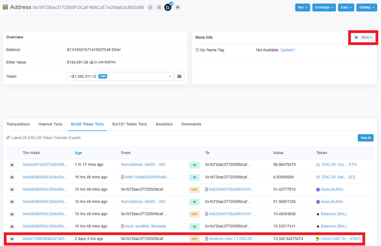This screenshot has width=381, height=246.
Task: Click the eye icon on the first transfer row
Action: tap(12, 164)
